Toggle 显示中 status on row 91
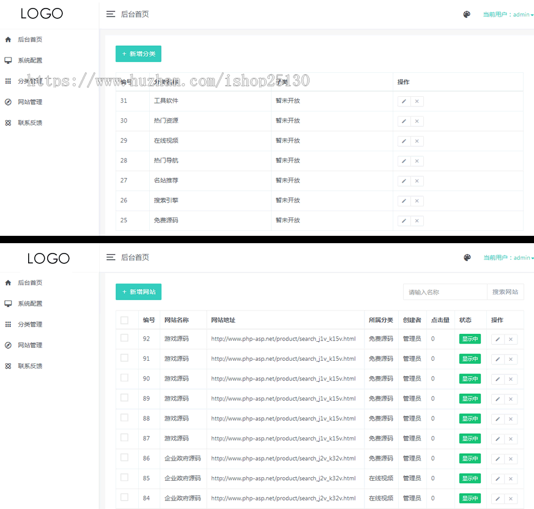 coord(469,358)
